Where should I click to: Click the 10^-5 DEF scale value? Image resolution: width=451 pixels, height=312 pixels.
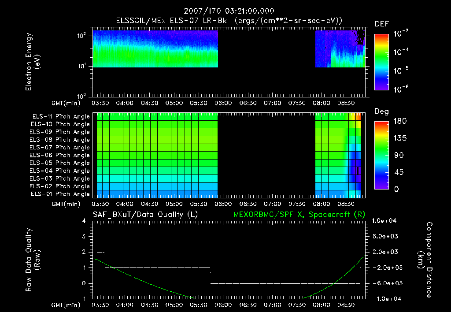401,71
